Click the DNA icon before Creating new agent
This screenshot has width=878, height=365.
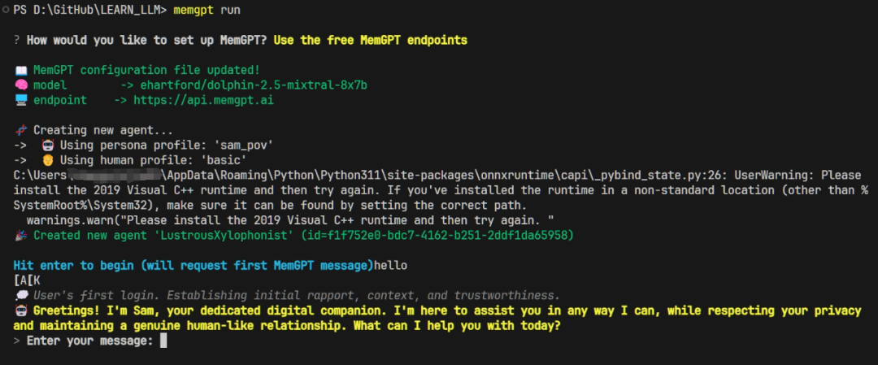point(20,130)
